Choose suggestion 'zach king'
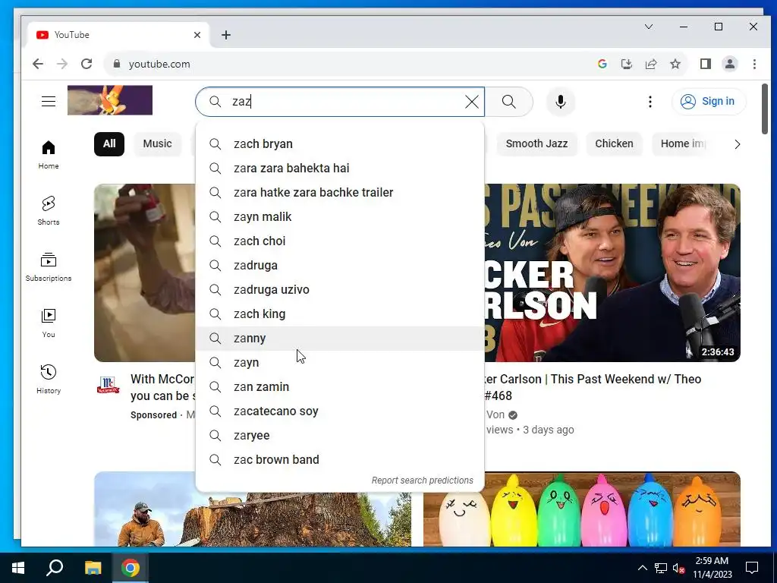 340,314
